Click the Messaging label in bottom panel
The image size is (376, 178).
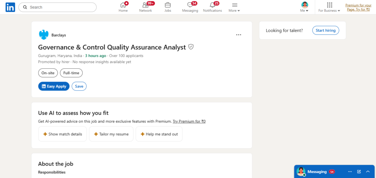click(x=317, y=171)
